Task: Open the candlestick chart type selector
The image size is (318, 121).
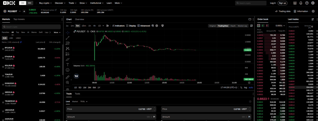Action: click(x=107, y=26)
